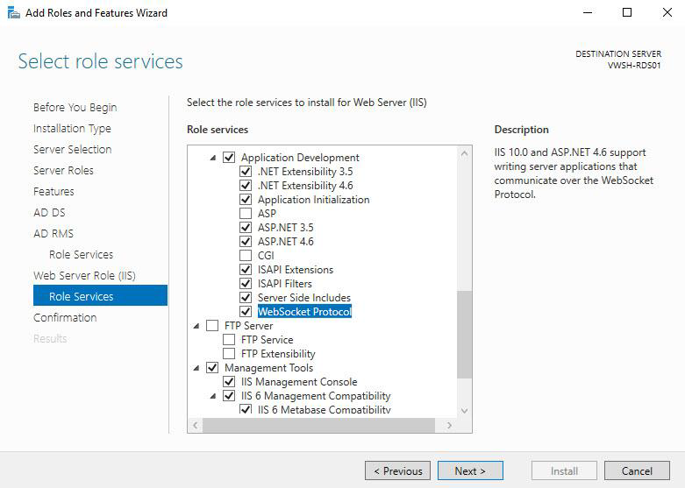Click the horizontal scroll left arrow

tap(196, 425)
